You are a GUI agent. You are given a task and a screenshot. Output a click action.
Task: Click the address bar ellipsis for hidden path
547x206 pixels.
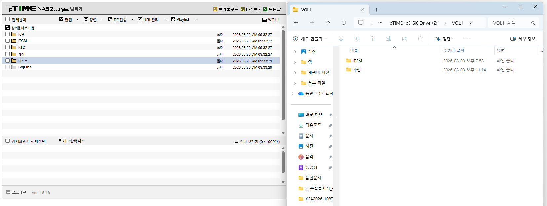[380, 23]
